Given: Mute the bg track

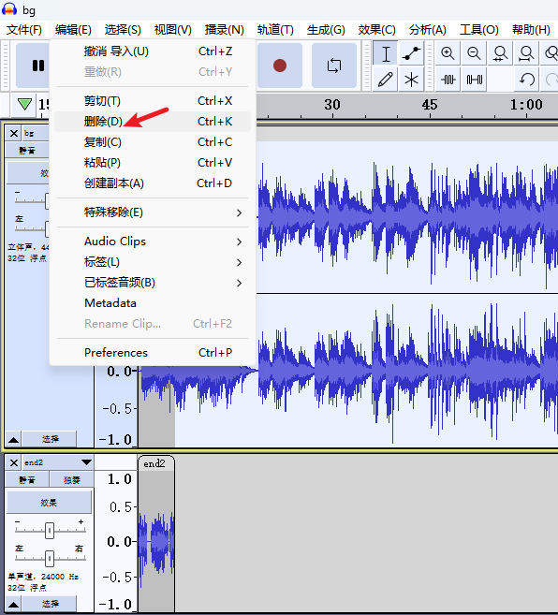Looking at the screenshot, I should pyautogui.click(x=27, y=150).
